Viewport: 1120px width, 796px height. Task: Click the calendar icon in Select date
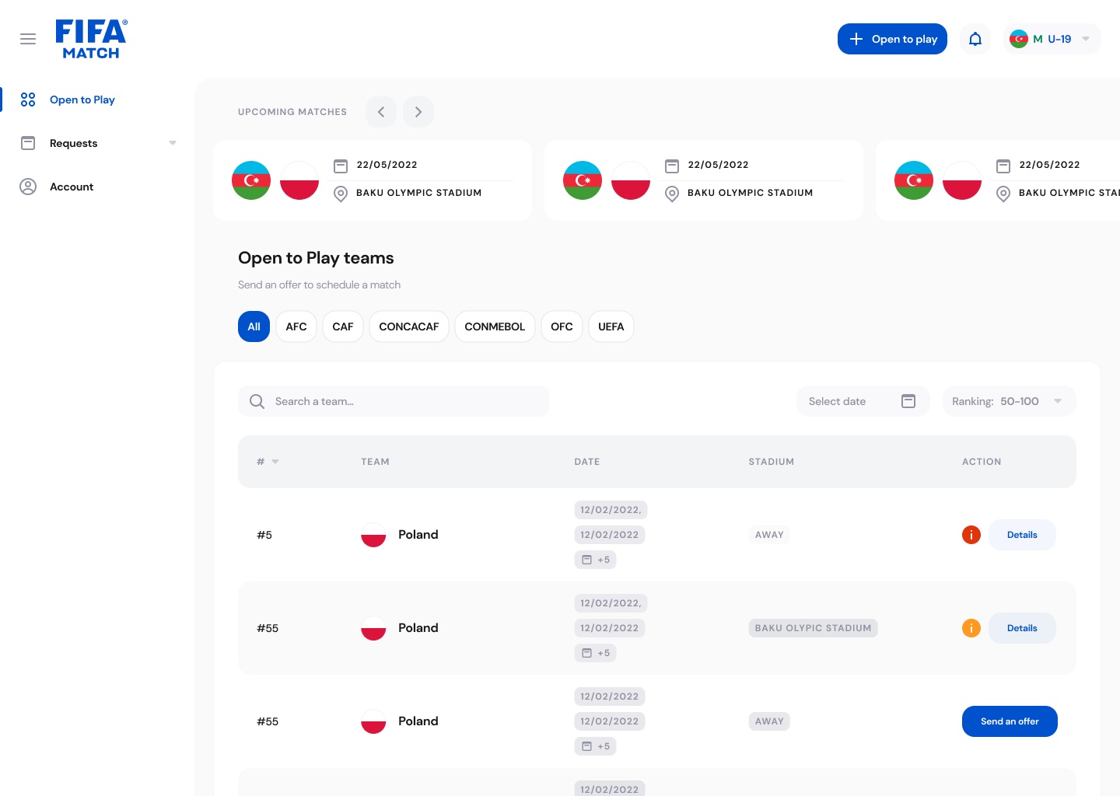coord(908,401)
